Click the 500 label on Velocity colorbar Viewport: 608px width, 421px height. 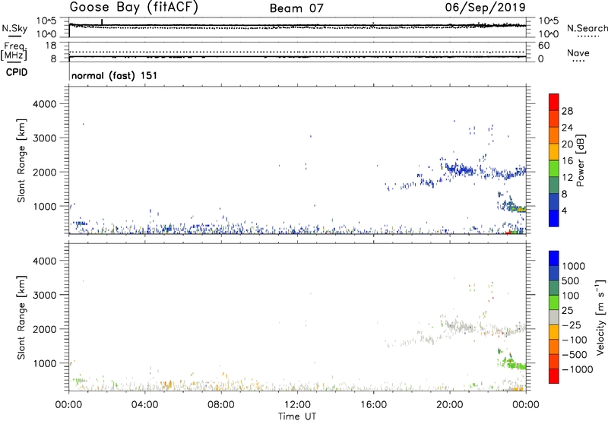coord(571,280)
